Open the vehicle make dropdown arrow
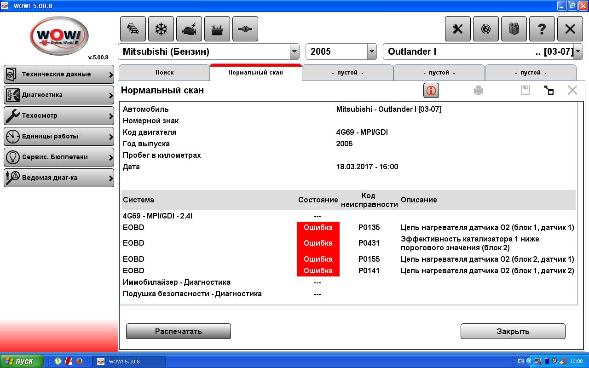This screenshot has height=368, width=589. 294,52
